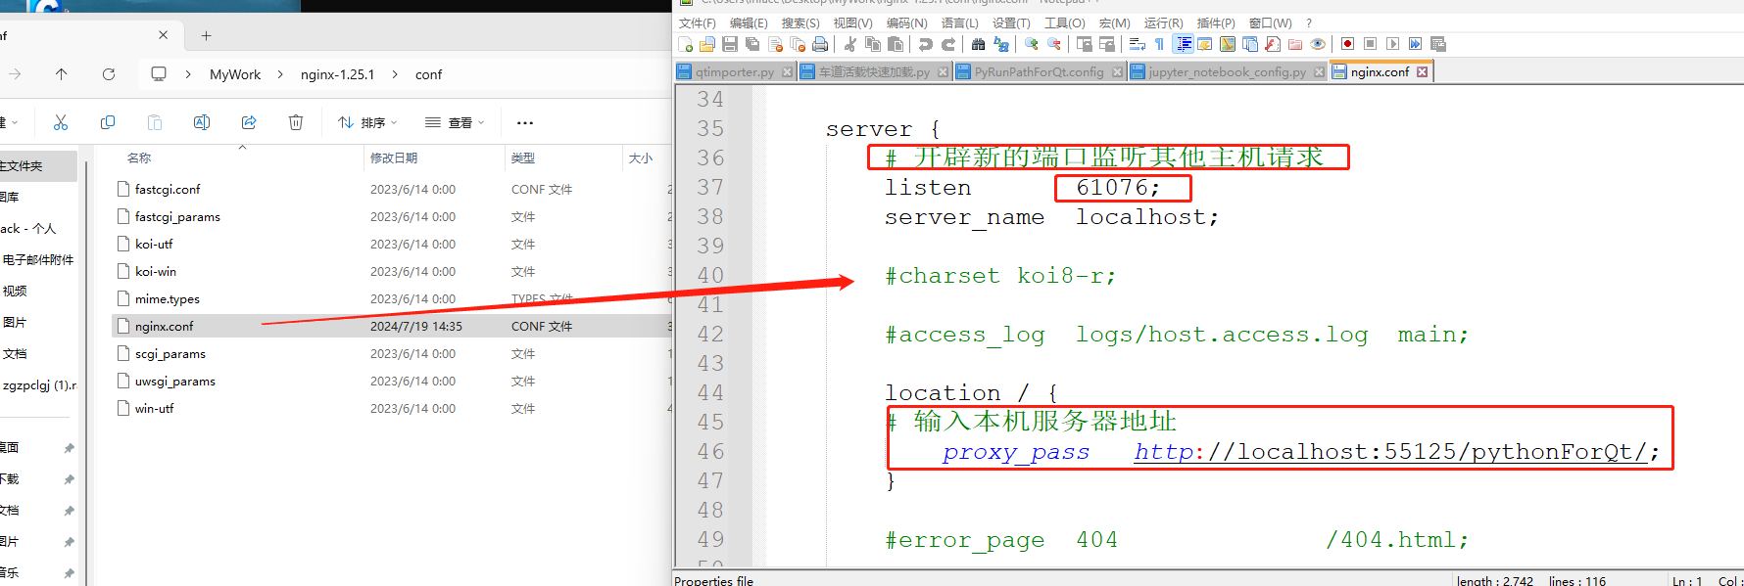
Task: Open the Function List icon
Action: click(x=1273, y=44)
